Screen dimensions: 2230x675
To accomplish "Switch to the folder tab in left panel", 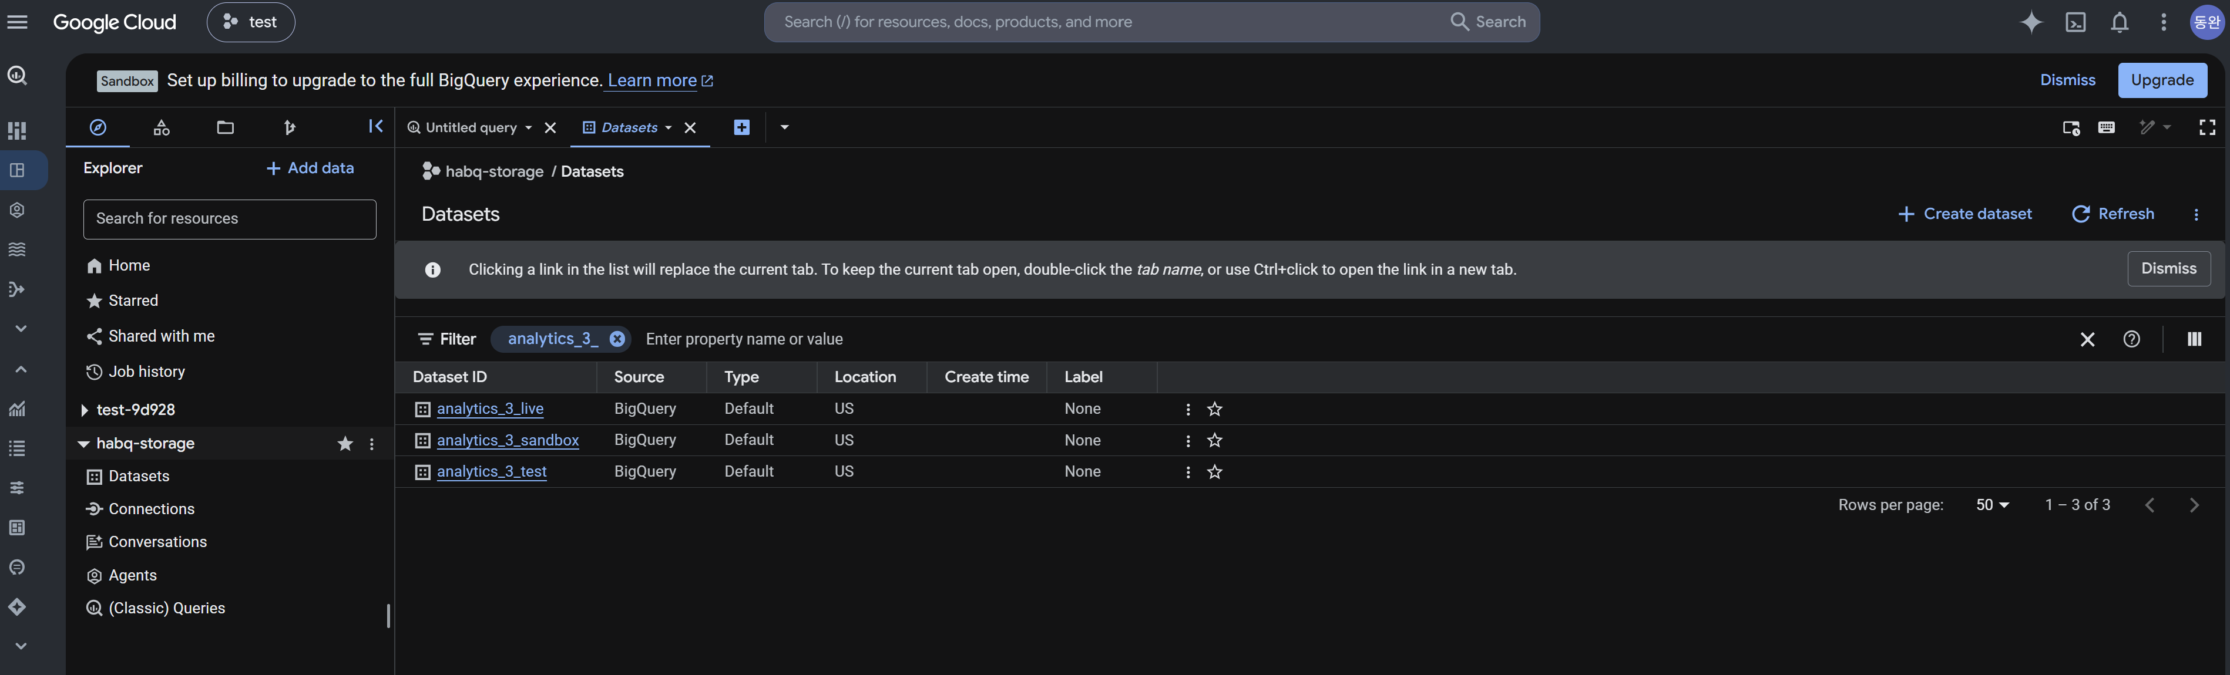I will tap(225, 128).
